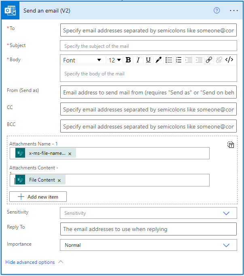Open the text color highlighter tool
The image size is (244, 276).
pos(158,60)
